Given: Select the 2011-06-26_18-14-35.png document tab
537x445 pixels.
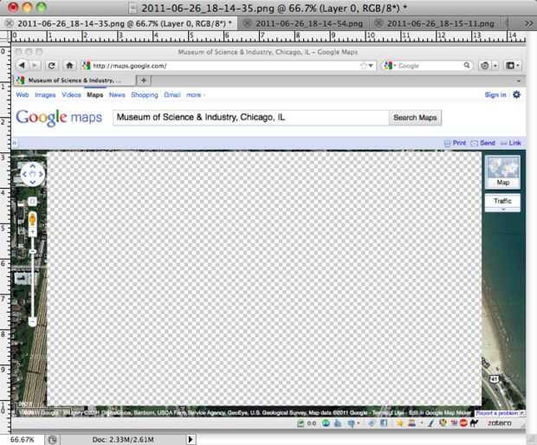Looking at the screenshot, I should (x=125, y=23).
